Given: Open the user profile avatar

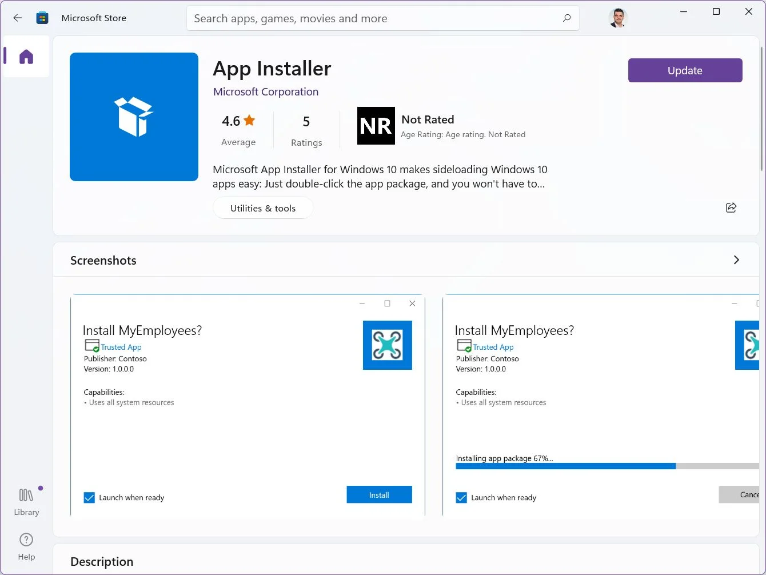Looking at the screenshot, I should [x=618, y=18].
